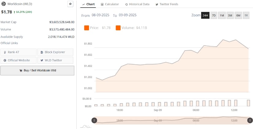Image resolution: width=253 pixels, height=129 pixels.
Task: Select the 7D zoom range
Action: tap(214, 15)
